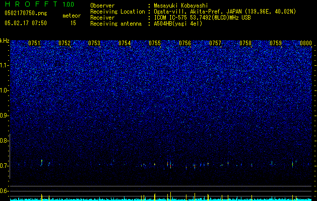This screenshot has height=201, width=317.
Task: Click the meteor echo just after 0751
Action: pos(42,162)
